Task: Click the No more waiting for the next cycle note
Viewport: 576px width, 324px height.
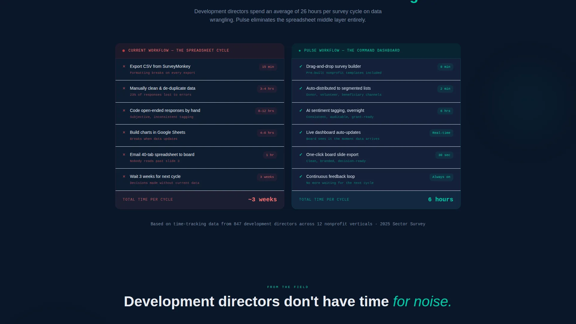Action: point(340,183)
